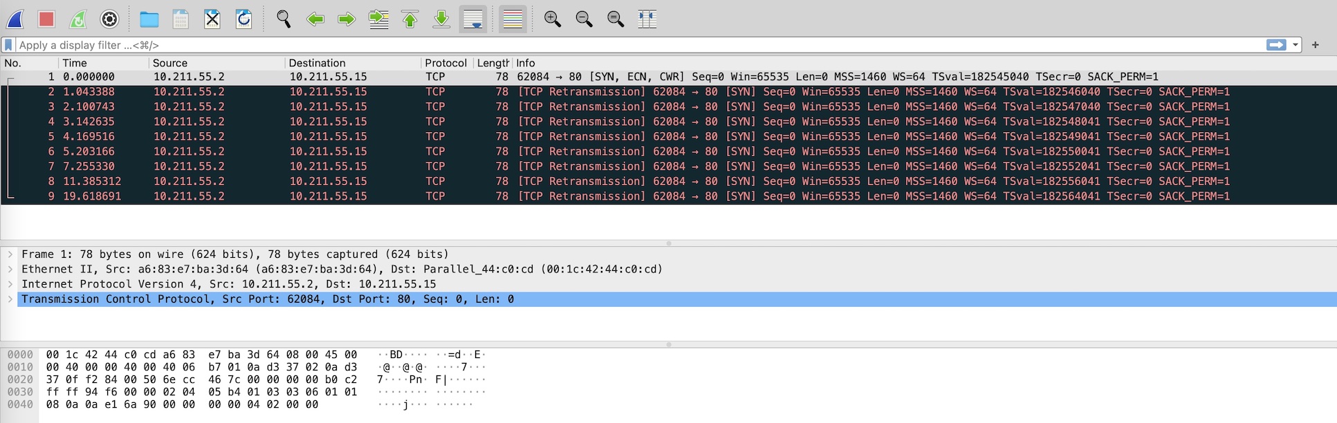Select packet 9 retransmission row
Viewport: 1337px width, 423px height.
click(x=623, y=196)
